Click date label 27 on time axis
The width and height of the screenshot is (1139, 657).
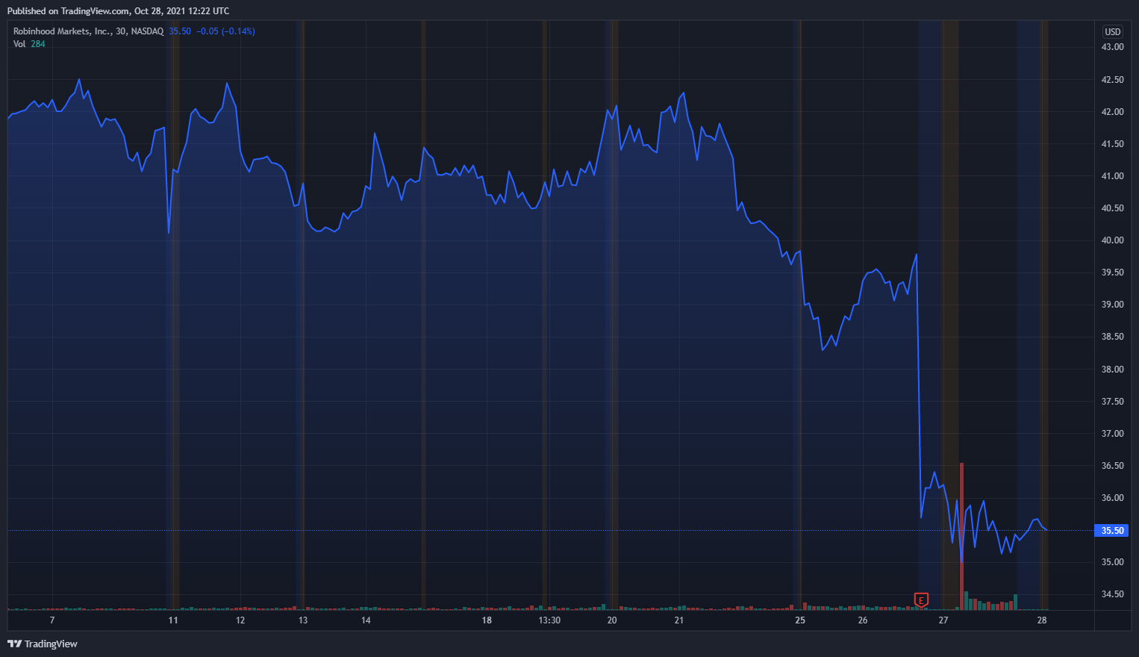tap(943, 620)
